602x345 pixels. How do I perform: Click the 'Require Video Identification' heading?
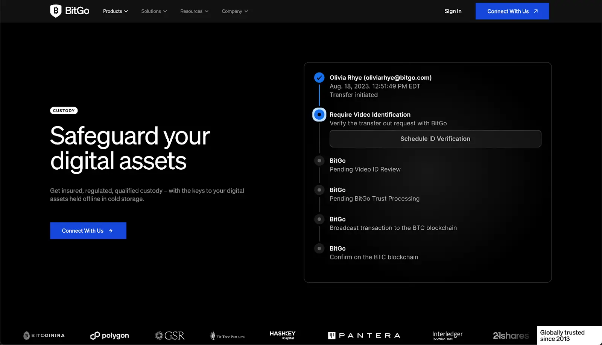click(370, 114)
